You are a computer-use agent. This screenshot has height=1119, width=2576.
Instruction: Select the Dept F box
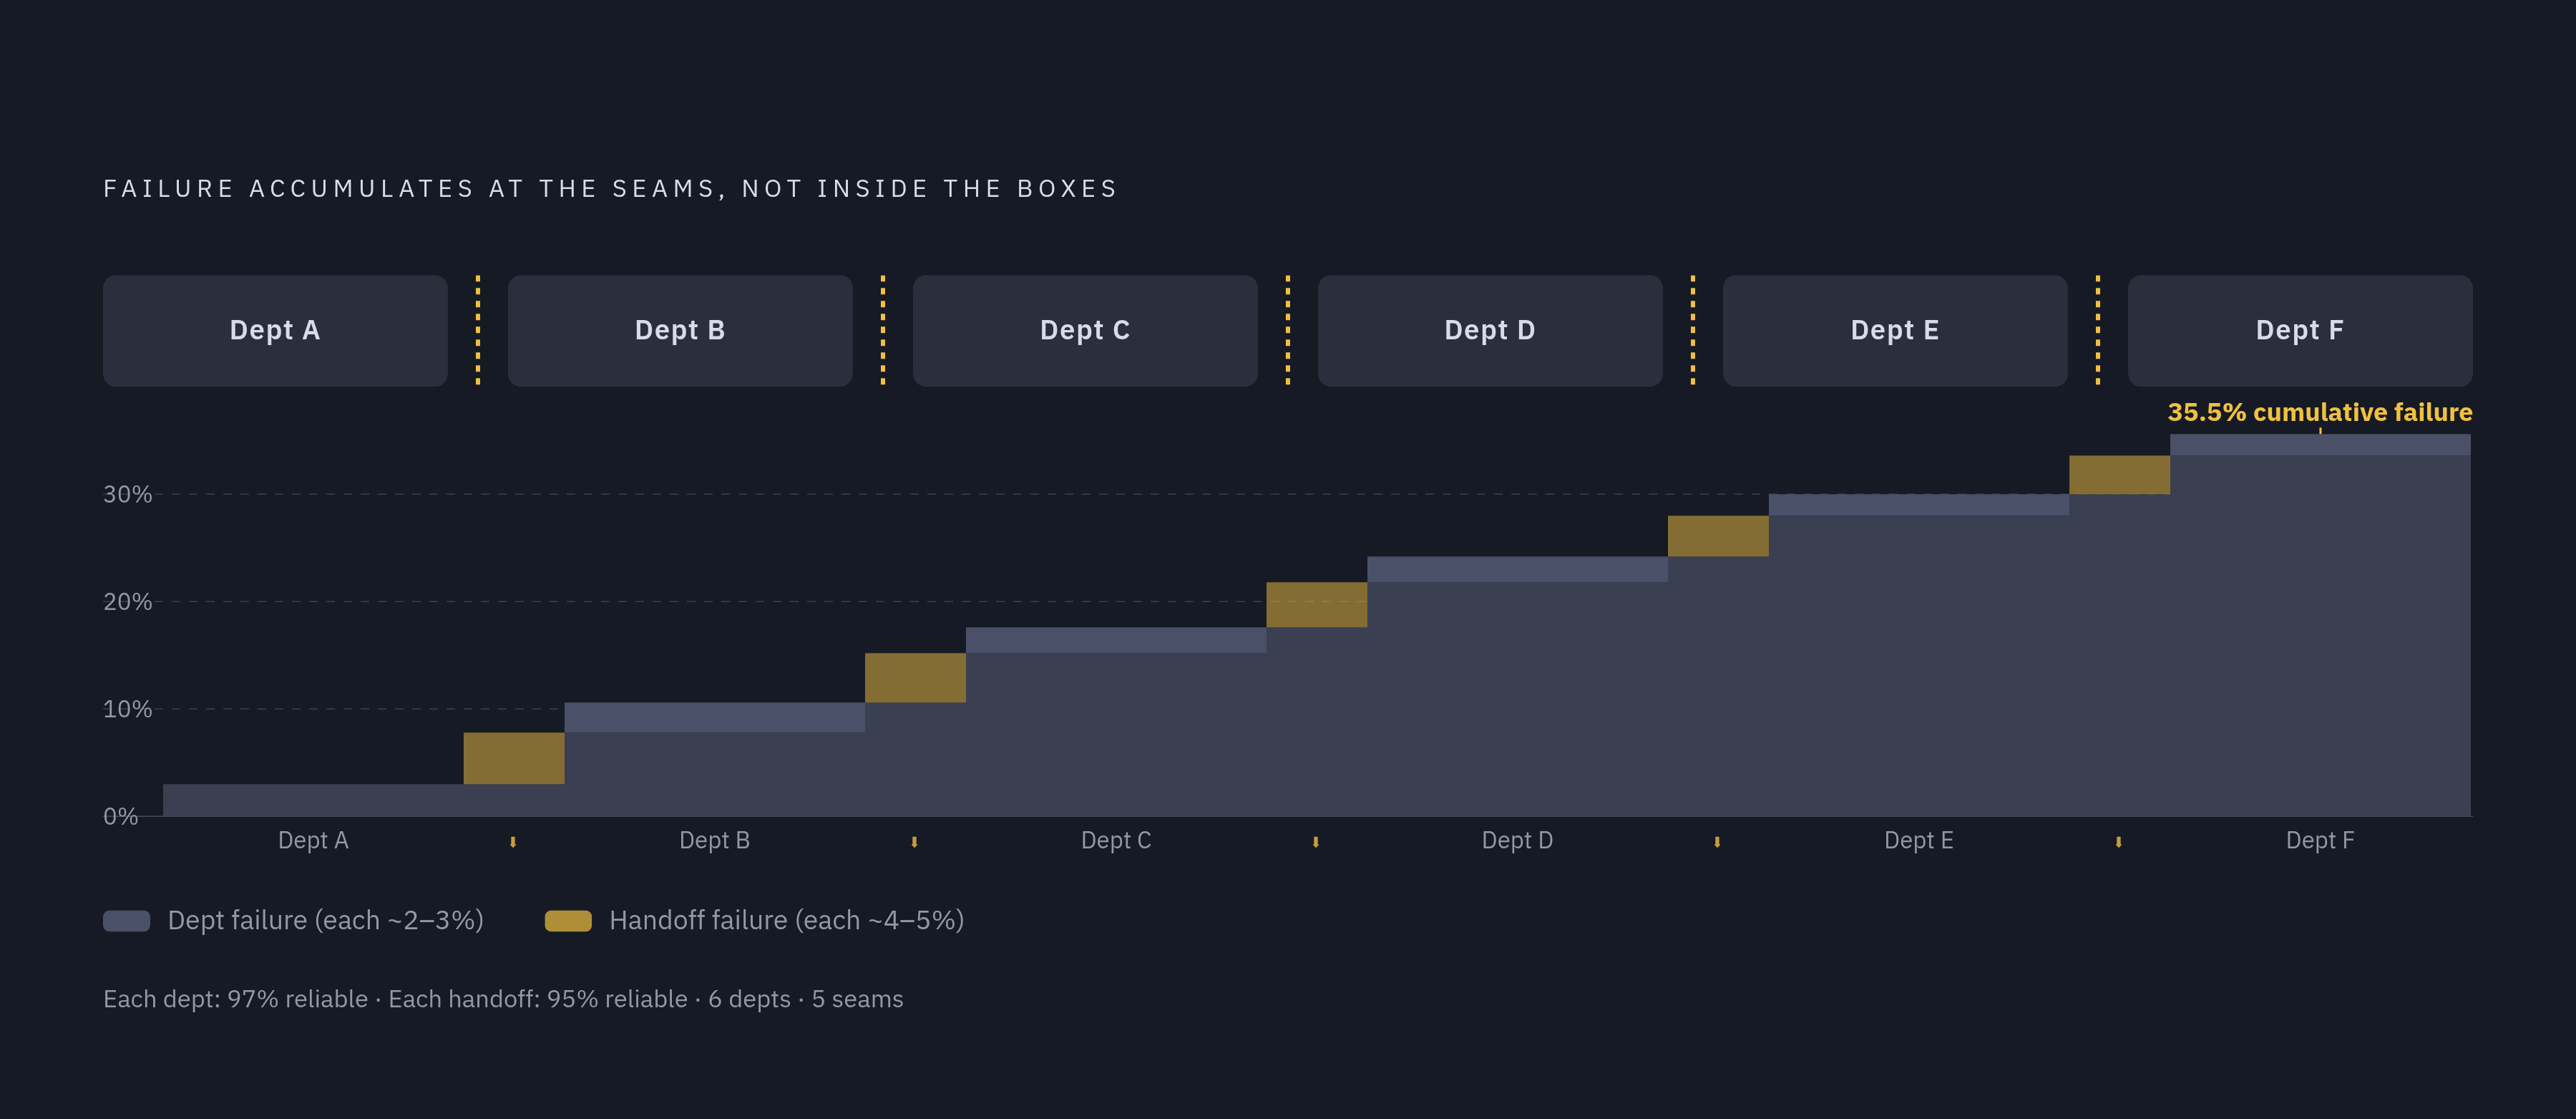tap(2300, 330)
